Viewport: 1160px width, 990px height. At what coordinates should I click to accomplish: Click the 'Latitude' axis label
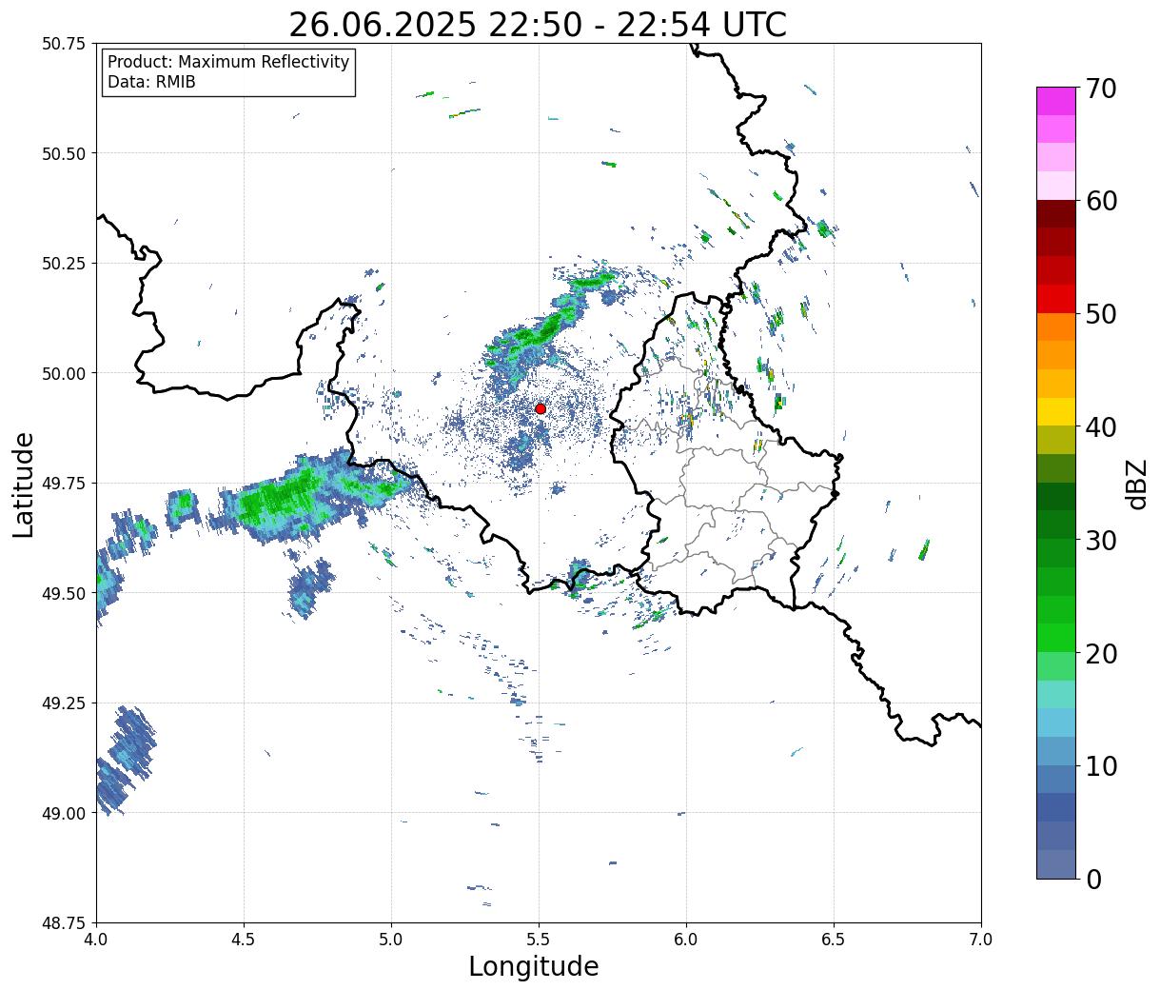(24, 484)
